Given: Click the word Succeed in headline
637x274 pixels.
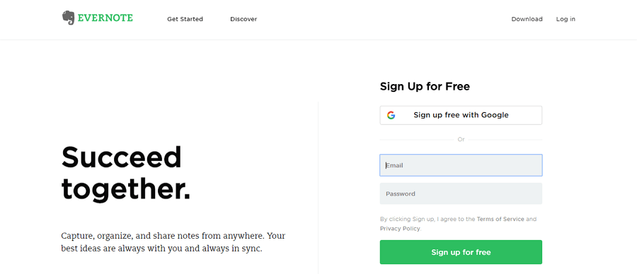Looking at the screenshot, I should [122, 157].
